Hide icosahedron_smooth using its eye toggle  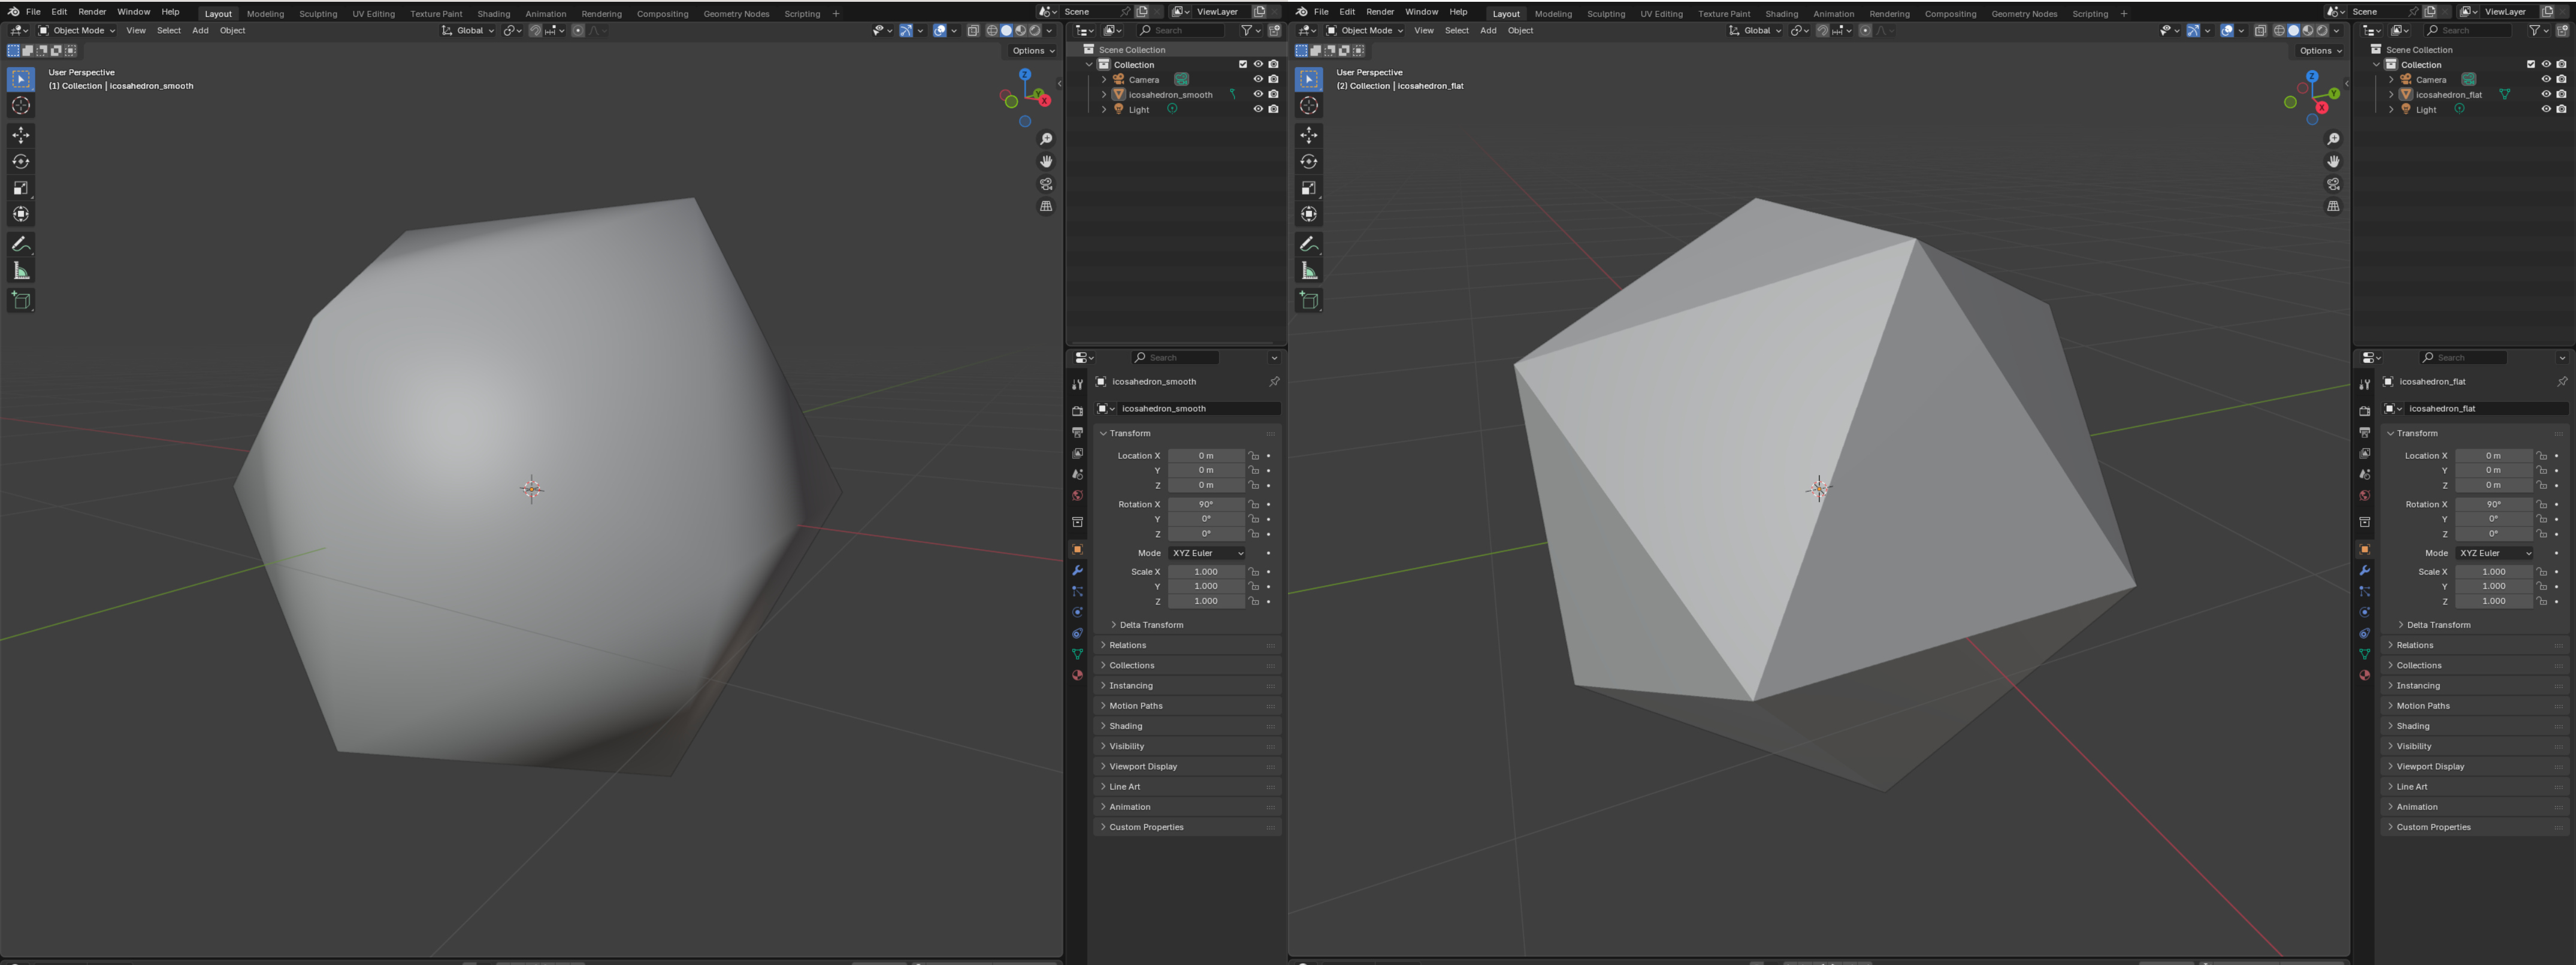point(1258,94)
